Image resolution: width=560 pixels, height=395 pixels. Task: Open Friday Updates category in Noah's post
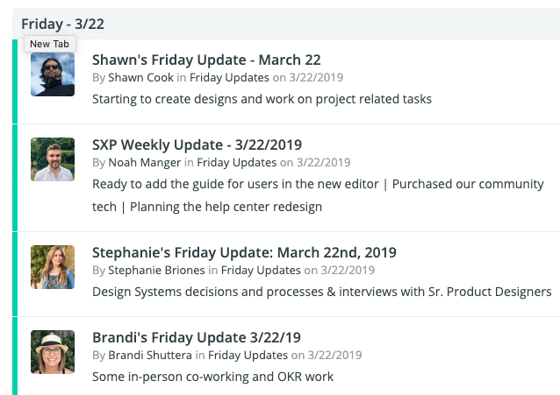tap(237, 162)
